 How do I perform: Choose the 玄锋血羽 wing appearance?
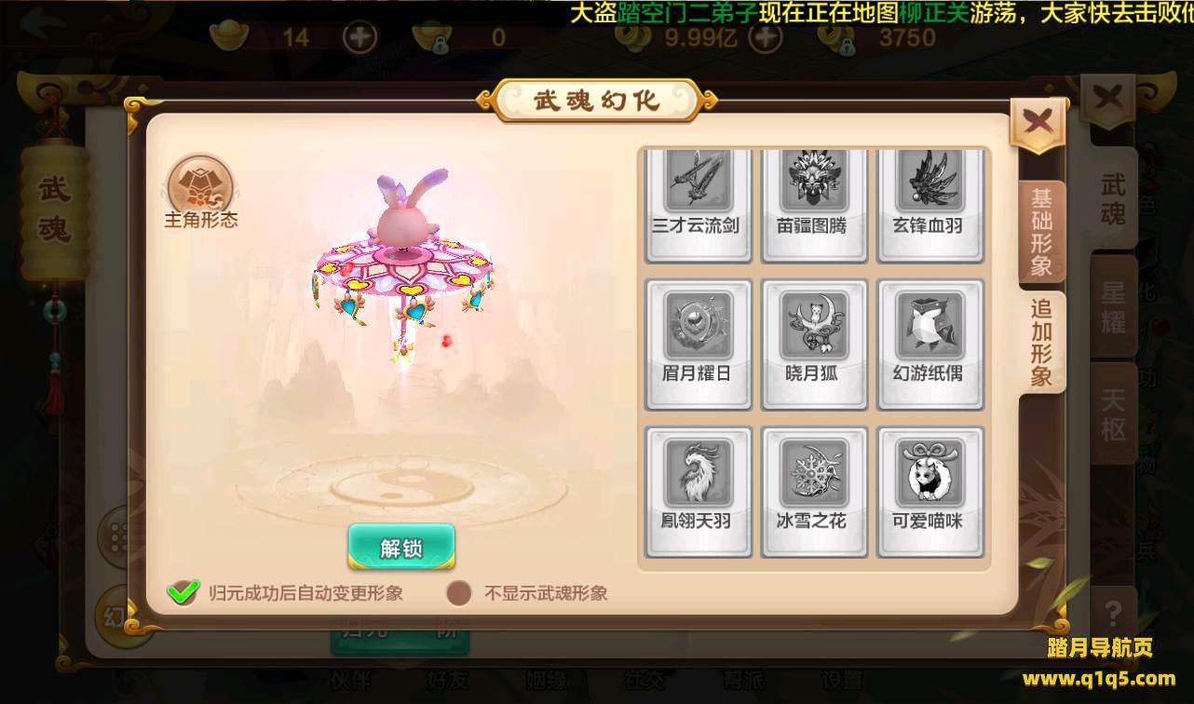[x=929, y=205]
